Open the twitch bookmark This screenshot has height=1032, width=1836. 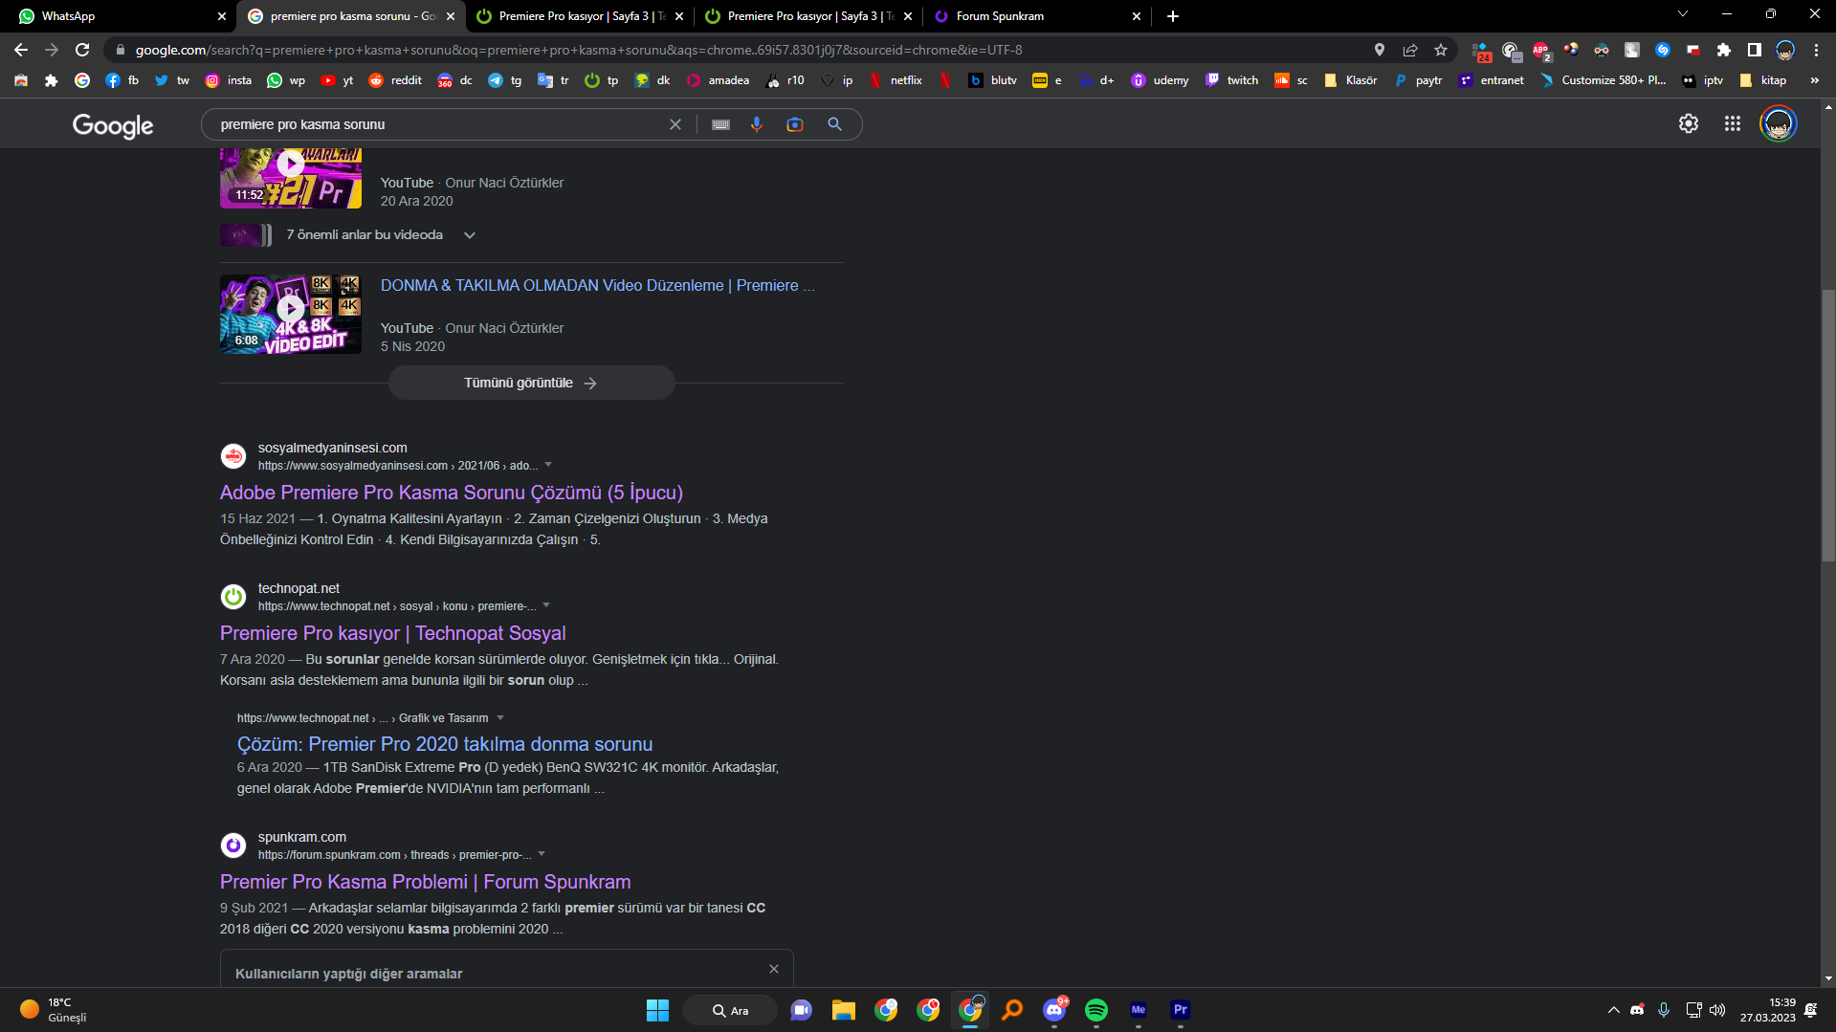[x=1232, y=80]
